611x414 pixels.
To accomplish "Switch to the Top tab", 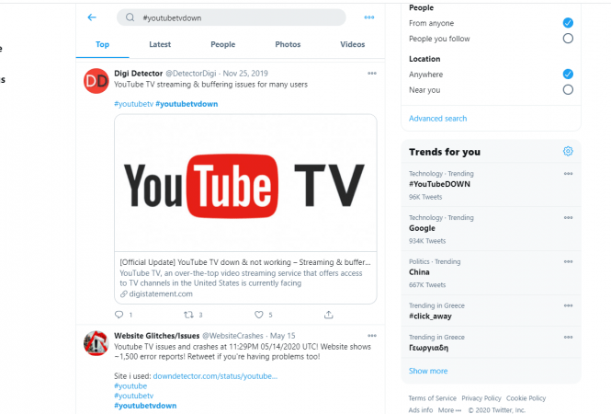I will tap(103, 44).
